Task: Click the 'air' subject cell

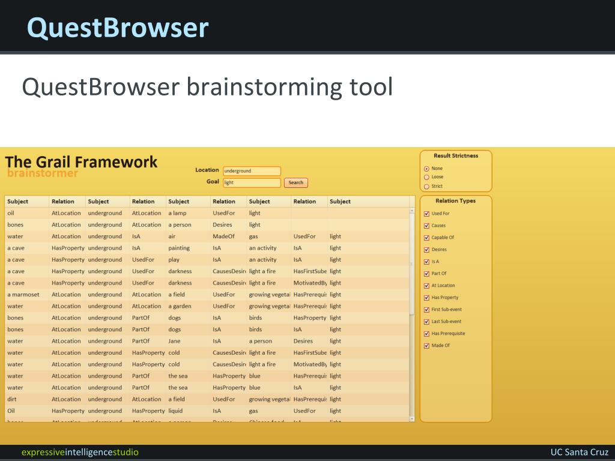Action: pyautogui.click(x=172, y=237)
